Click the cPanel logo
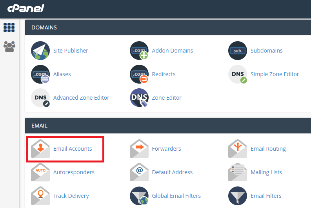 click(26, 9)
